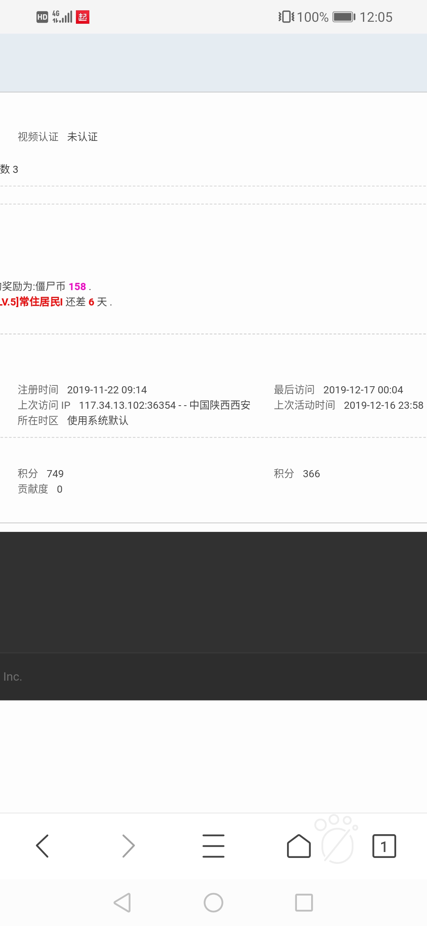
Task: Tap the 4G signal strength indicator
Action: pos(62,17)
